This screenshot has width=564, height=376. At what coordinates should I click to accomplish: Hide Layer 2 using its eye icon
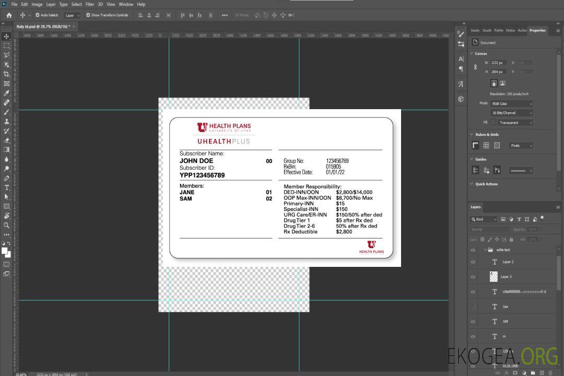pyautogui.click(x=473, y=262)
